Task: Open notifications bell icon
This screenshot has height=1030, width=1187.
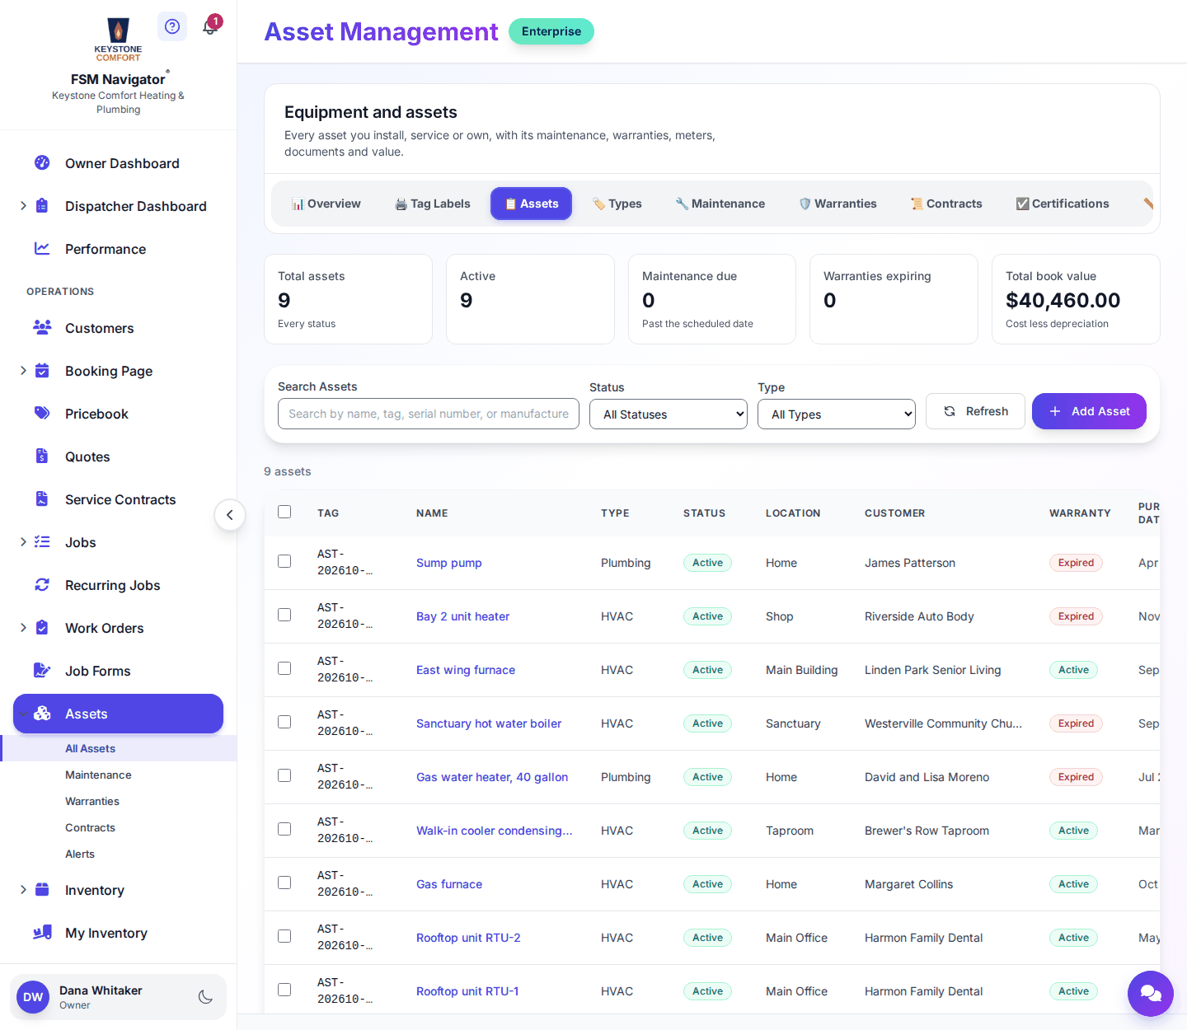Action: (209, 27)
